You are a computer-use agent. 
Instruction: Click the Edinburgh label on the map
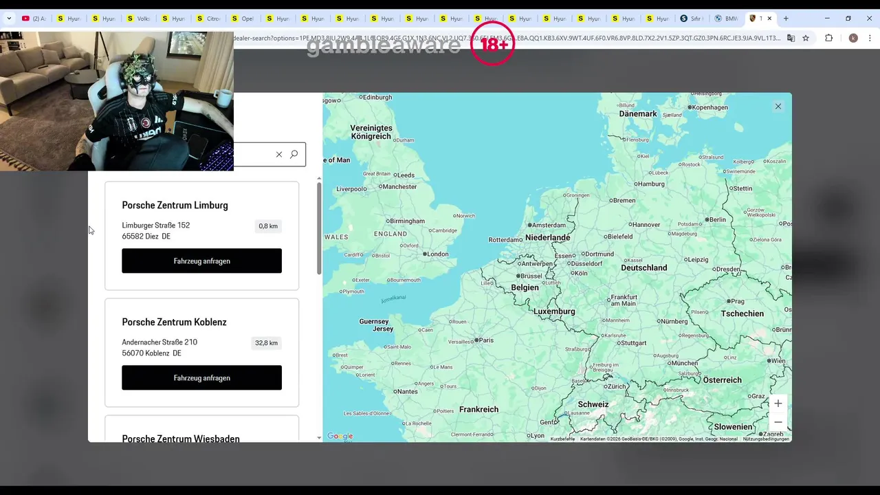[377, 97]
